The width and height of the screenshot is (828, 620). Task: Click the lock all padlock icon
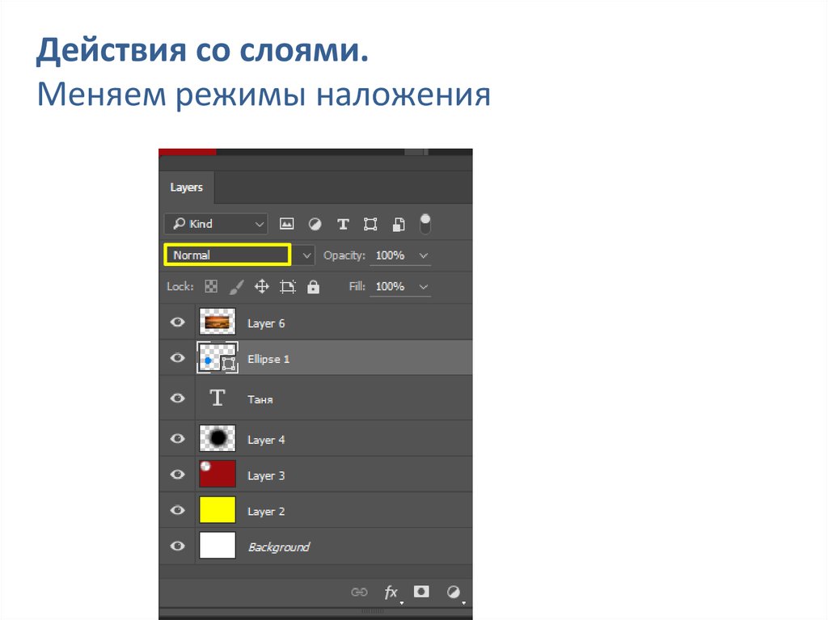click(314, 286)
